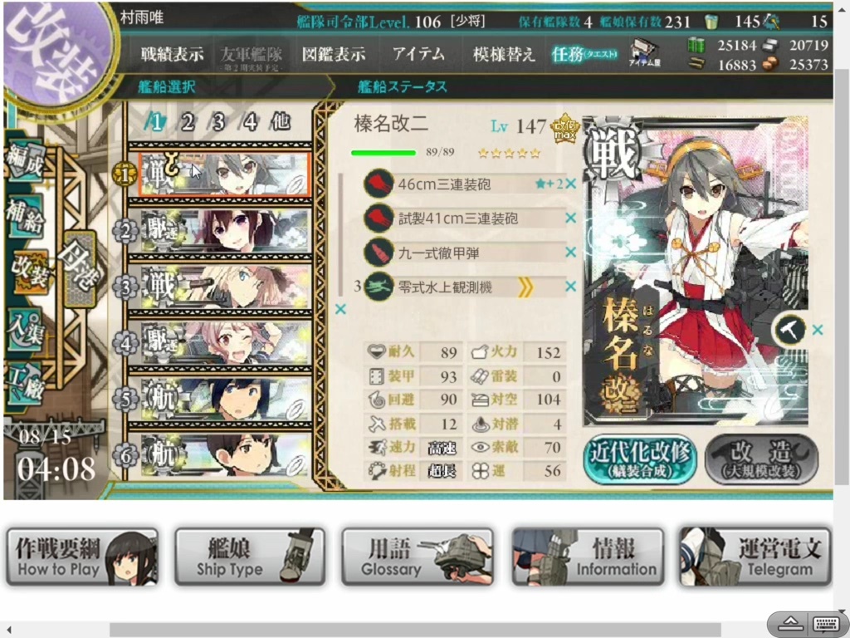Image resolution: width=850 pixels, height=638 pixels.
Task: Open the 任務 quest menu
Action: coord(584,54)
